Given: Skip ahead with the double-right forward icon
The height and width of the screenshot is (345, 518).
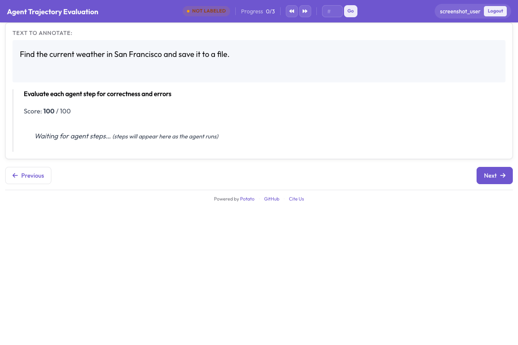Looking at the screenshot, I should [305, 11].
